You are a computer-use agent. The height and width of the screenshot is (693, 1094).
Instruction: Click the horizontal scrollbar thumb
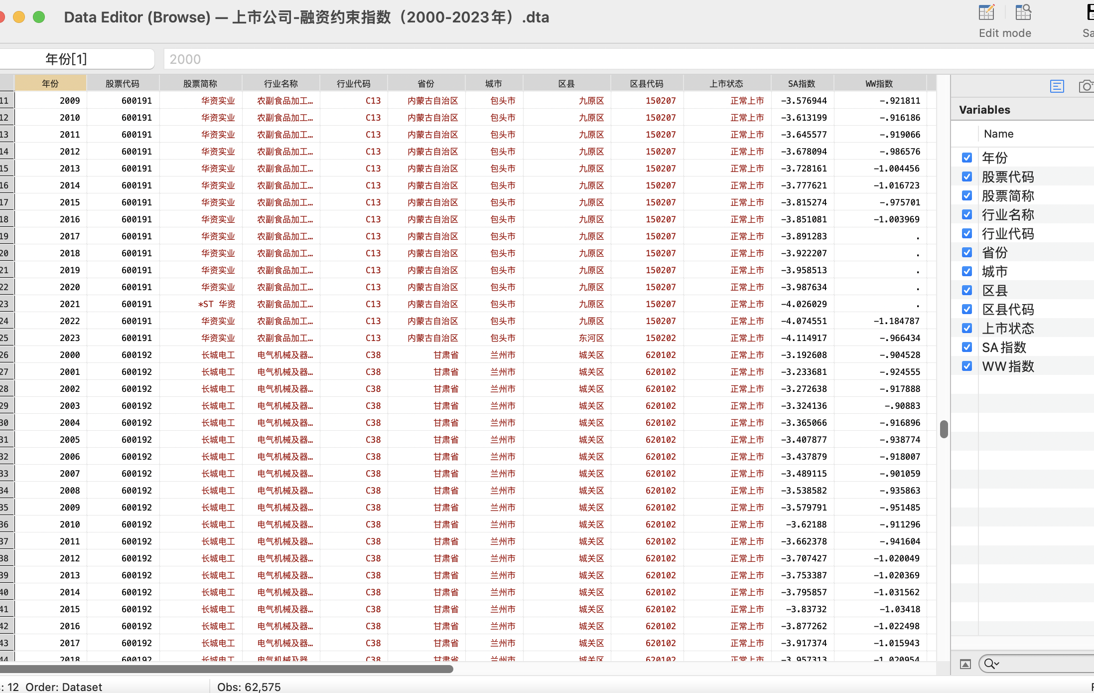tap(227, 669)
